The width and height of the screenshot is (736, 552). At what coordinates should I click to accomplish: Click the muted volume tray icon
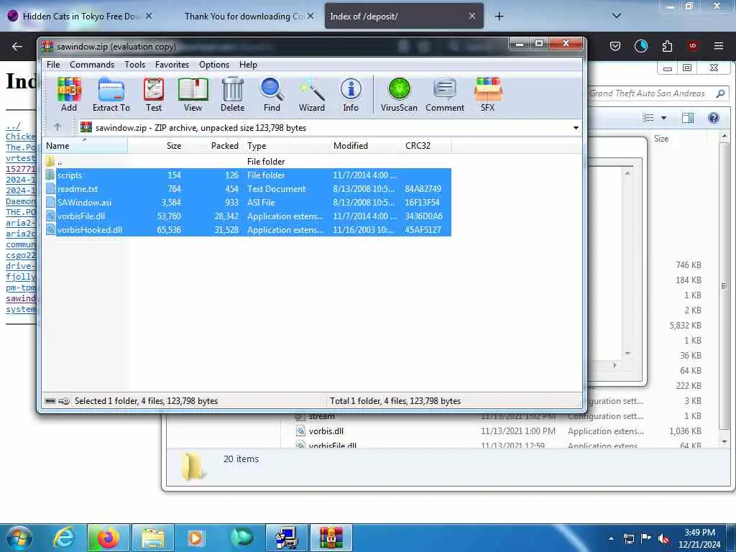[663, 538]
